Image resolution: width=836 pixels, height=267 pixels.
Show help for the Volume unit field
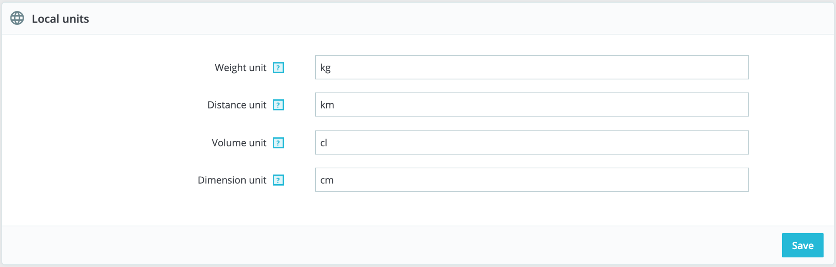[x=278, y=143]
